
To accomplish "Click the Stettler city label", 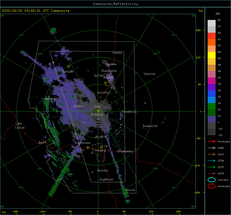I will [150, 74].
